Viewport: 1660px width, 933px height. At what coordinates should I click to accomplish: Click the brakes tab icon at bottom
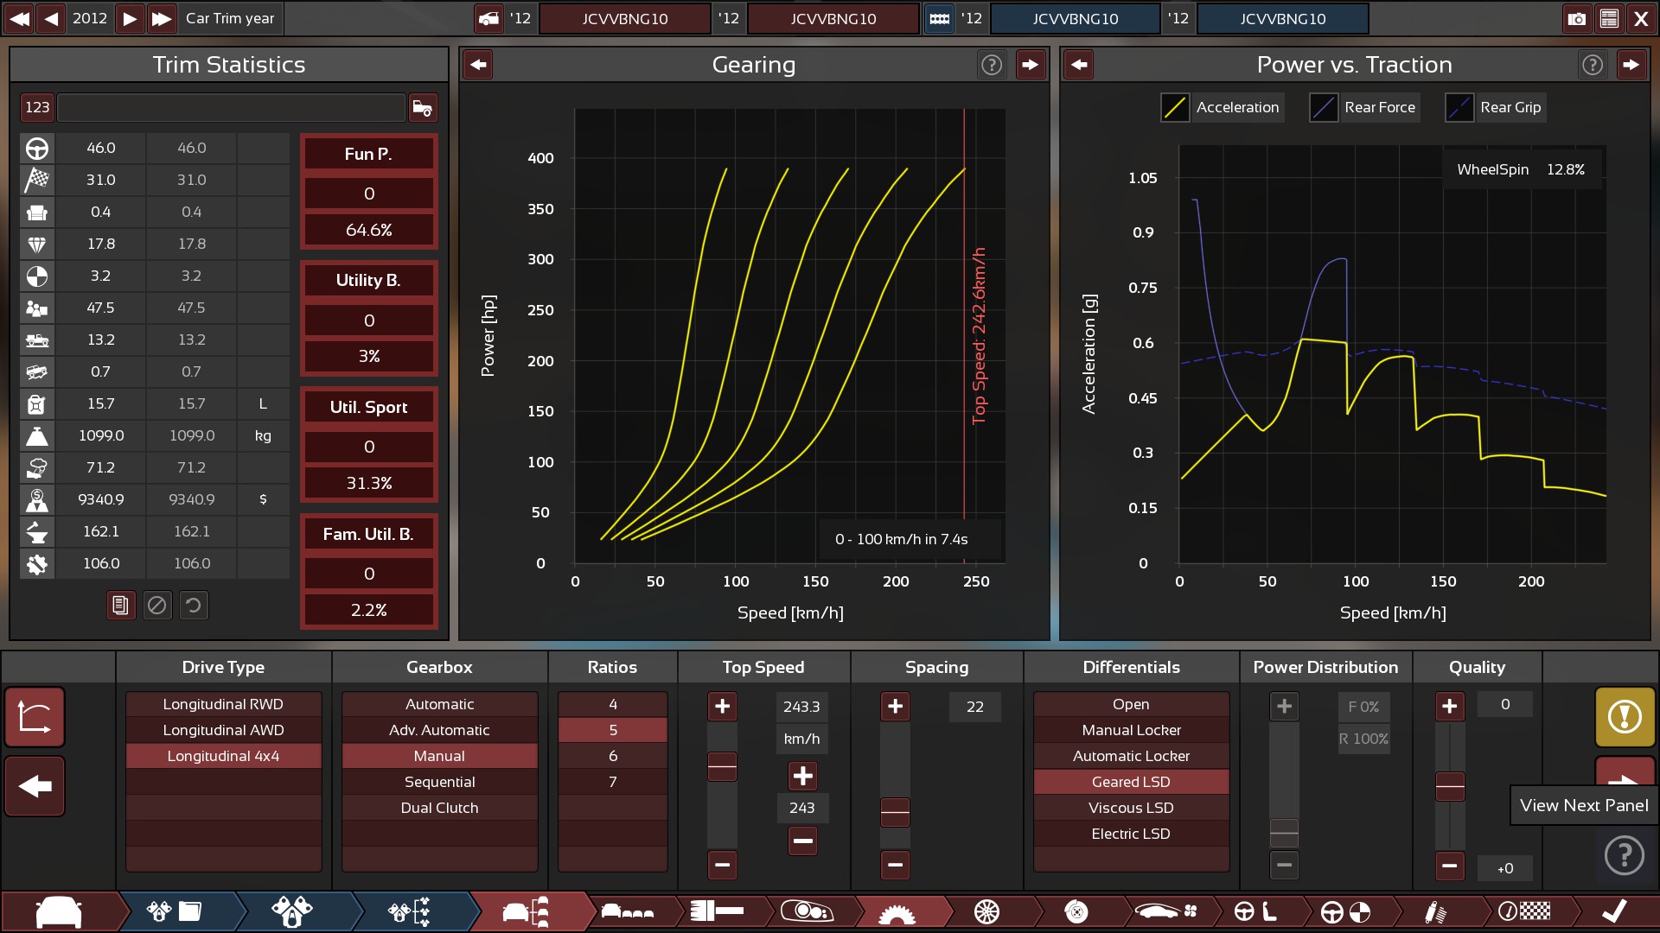coord(1076,911)
